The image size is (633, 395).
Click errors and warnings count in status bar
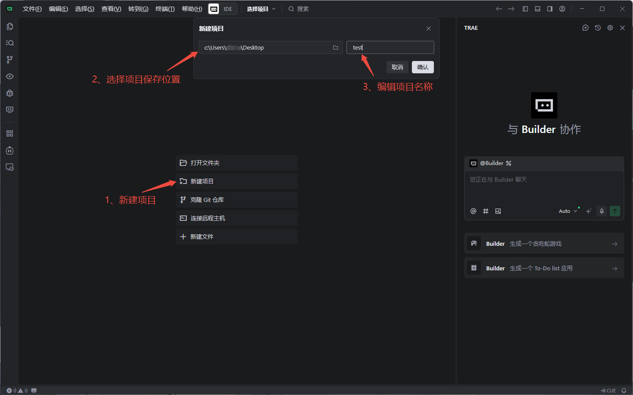tap(17, 391)
